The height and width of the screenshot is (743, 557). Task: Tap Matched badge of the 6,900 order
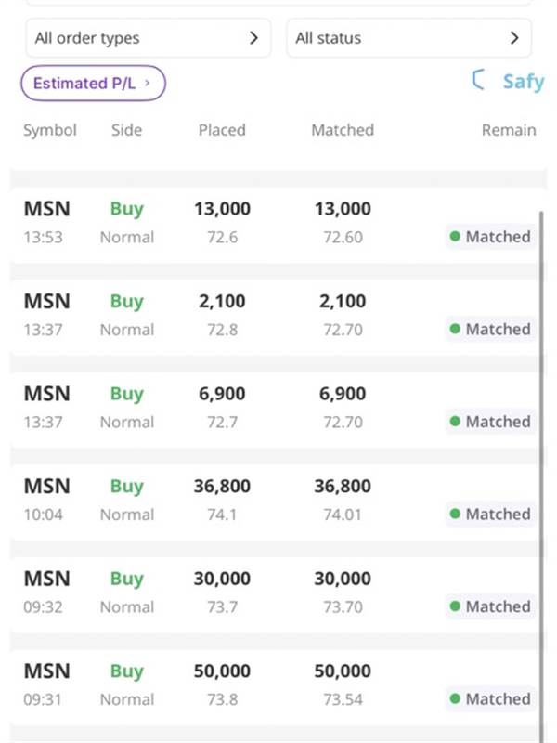(x=490, y=422)
